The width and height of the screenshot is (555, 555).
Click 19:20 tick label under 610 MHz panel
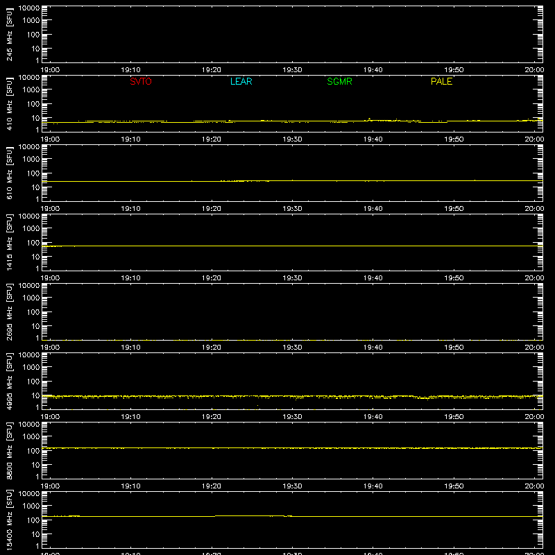[212, 209]
